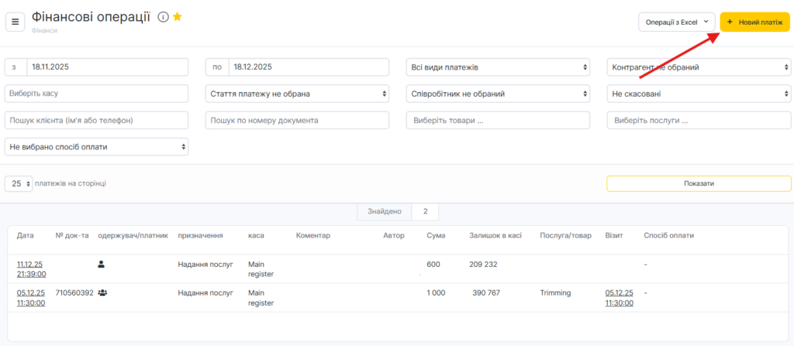Viewport: 794px width, 346px height.
Task: Open the visit link 05.12.25 11:30:00
Action: (x=619, y=298)
